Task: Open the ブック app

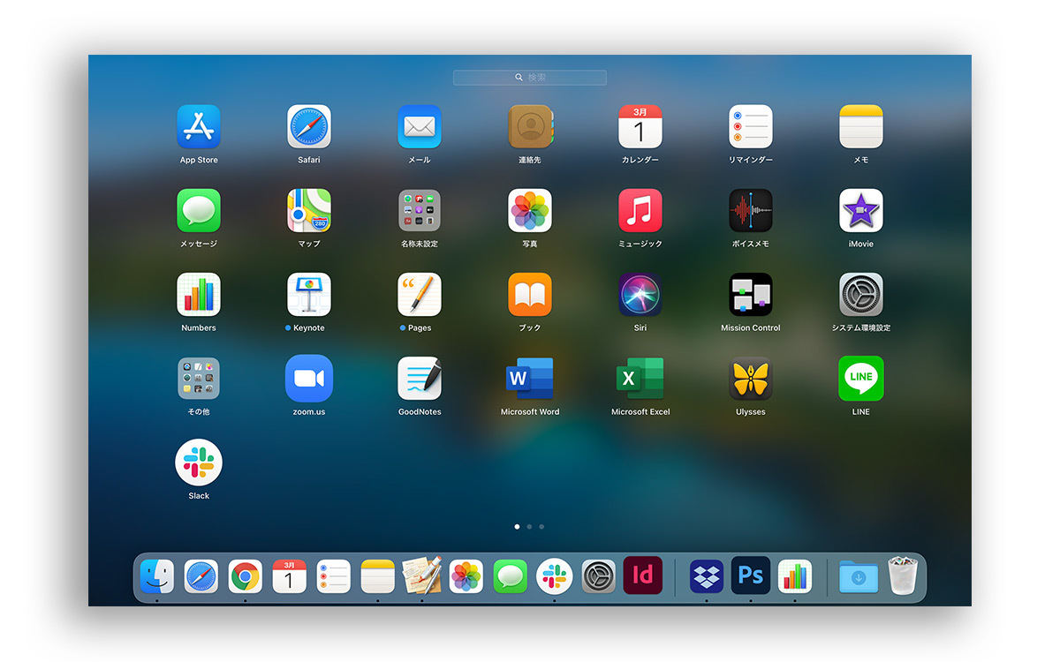Action: [x=530, y=295]
